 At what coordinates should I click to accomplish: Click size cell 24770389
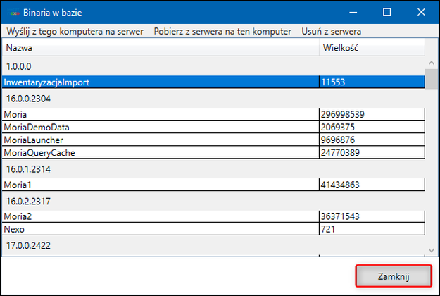click(x=372, y=152)
